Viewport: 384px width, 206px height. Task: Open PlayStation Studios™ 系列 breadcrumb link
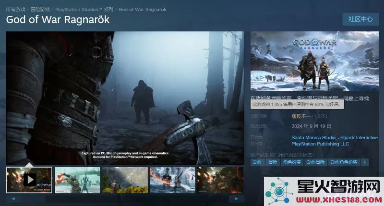(x=84, y=10)
